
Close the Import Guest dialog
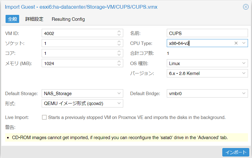tap(246, 7)
